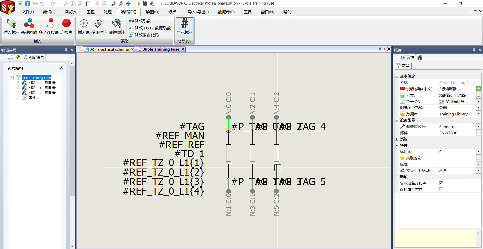
Task: Click the Multiple Connection Points (多个连接点) icon
Action: pyautogui.click(x=49, y=24)
